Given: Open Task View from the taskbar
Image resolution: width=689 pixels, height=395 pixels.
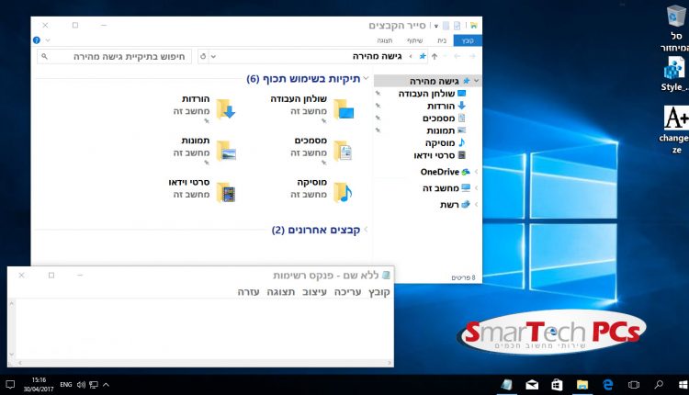Looking at the screenshot, I should click(x=634, y=385).
